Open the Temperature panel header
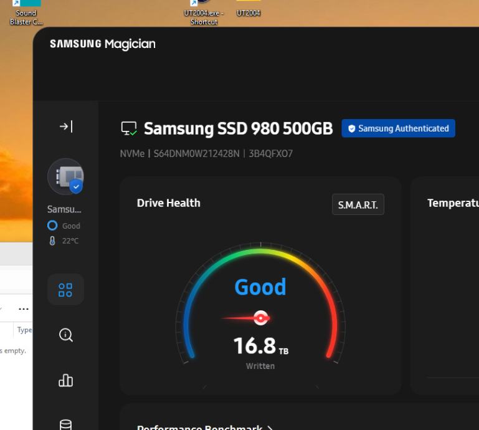 (453, 203)
